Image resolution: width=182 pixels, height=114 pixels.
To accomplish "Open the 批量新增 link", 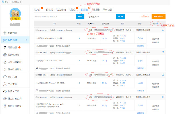I will tap(145, 17).
